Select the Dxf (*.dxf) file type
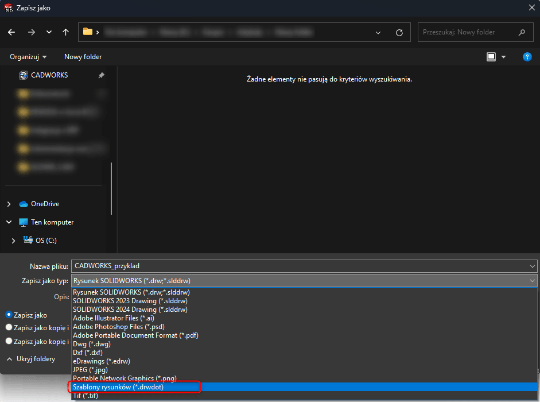Image resolution: width=540 pixels, height=402 pixels. (304, 353)
